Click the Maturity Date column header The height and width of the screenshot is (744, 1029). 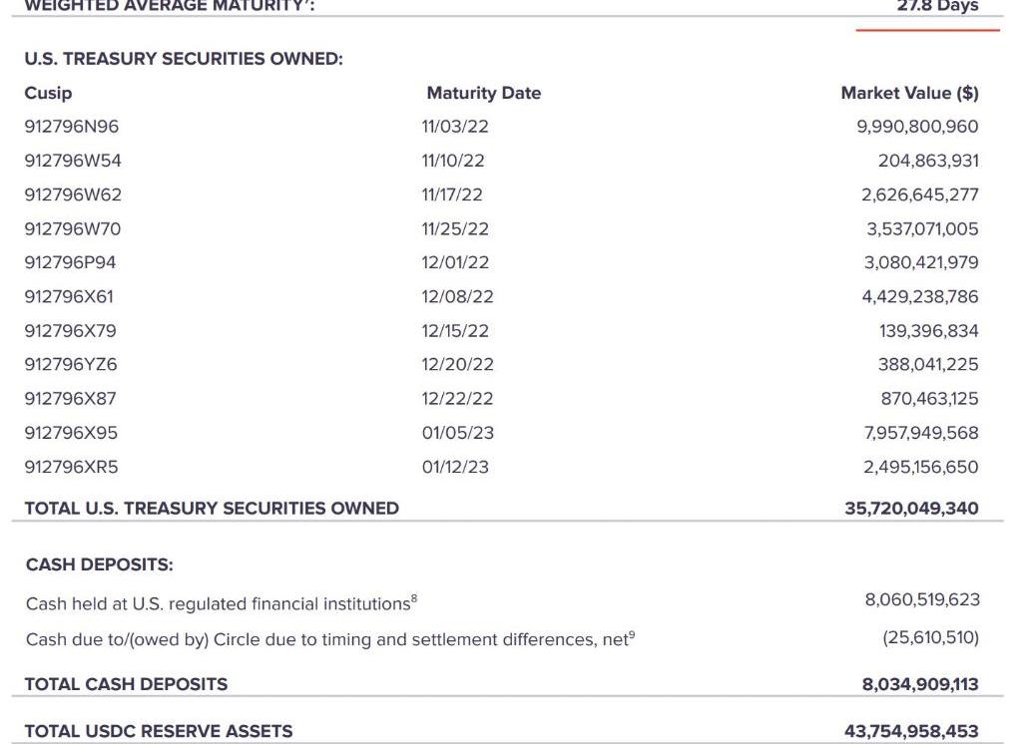point(483,93)
